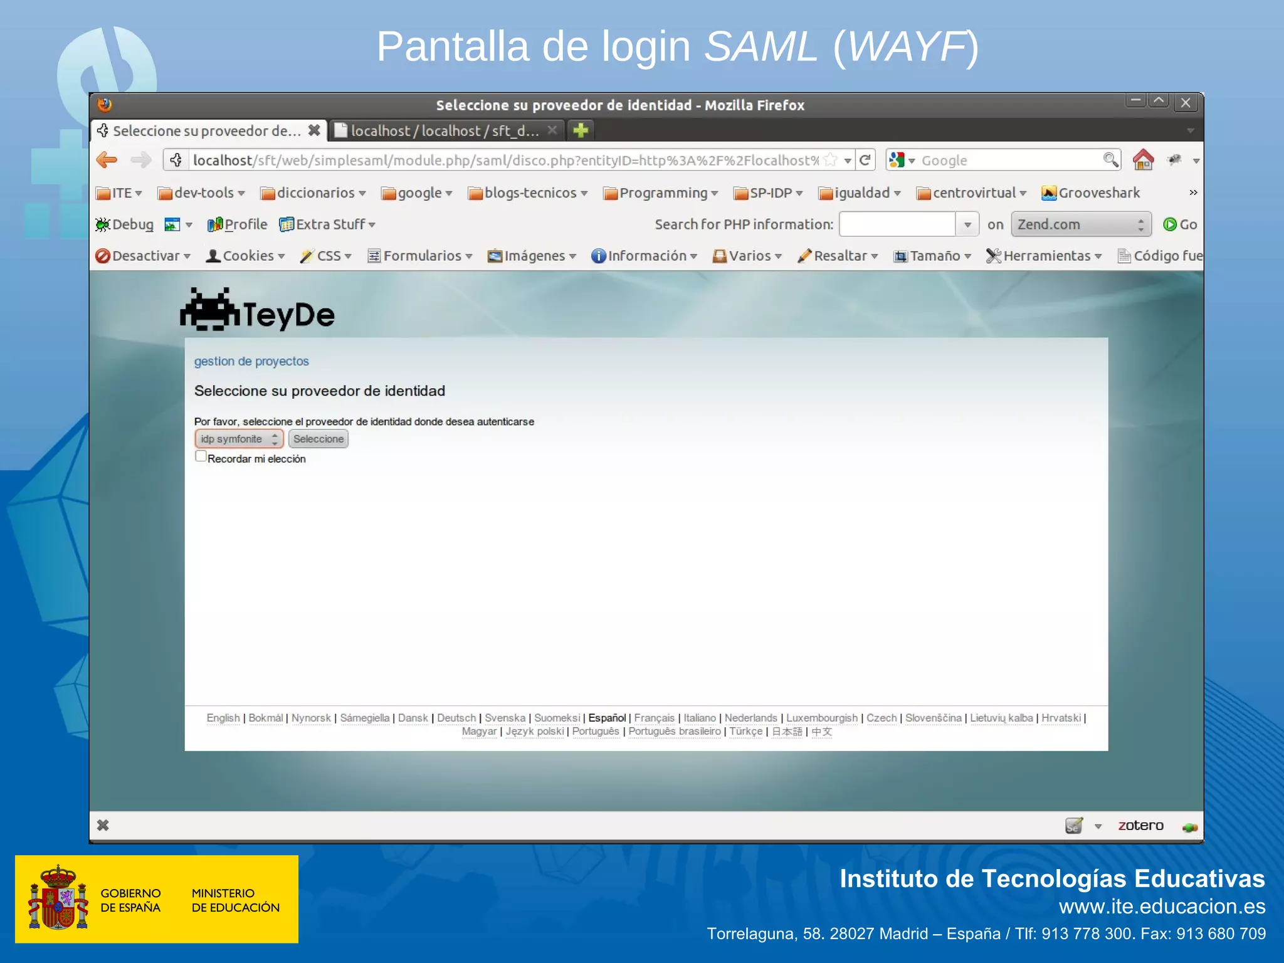1284x963 pixels.
Task: Open the CSS developer menu
Action: (325, 256)
